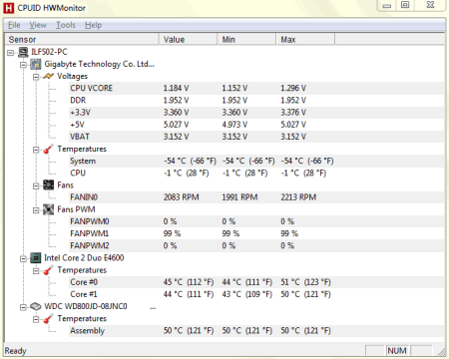Collapse the motherboard Temperatures group
The image size is (449, 359).
pos(36,150)
